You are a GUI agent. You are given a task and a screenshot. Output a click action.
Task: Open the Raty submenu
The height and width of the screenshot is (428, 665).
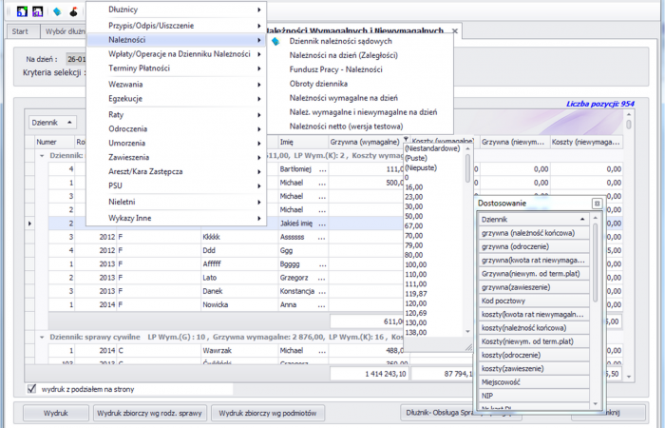click(176, 115)
